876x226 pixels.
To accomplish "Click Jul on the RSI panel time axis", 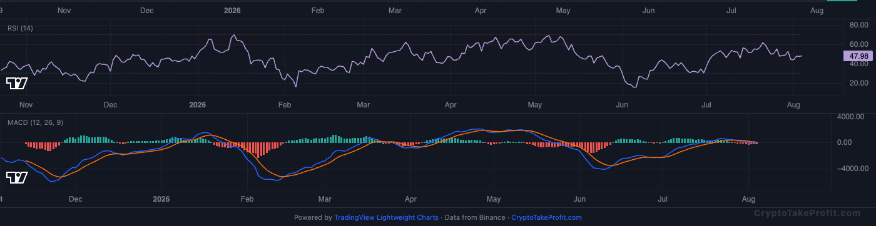I will pyautogui.click(x=706, y=105).
